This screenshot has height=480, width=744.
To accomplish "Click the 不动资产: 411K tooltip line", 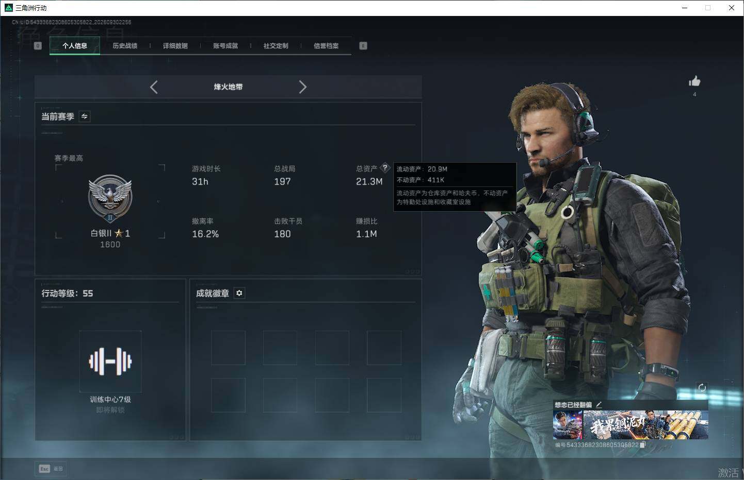I will (420, 180).
